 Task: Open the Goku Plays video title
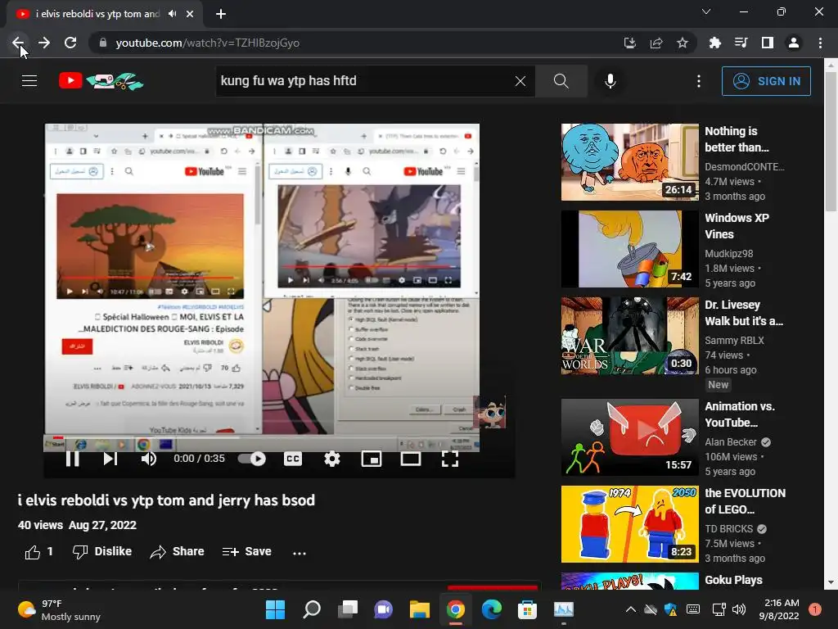733,580
